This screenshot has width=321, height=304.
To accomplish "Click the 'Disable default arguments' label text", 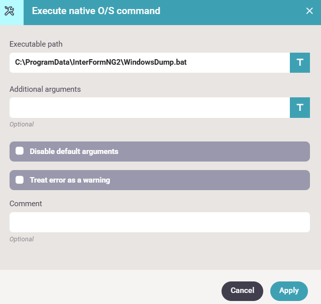I will pyautogui.click(x=74, y=151).
